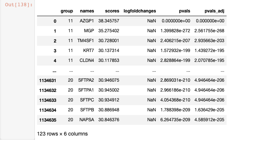Click the truncated rows ellipsis index cell
Viewport: 253px width, 141px height.
[54, 71]
